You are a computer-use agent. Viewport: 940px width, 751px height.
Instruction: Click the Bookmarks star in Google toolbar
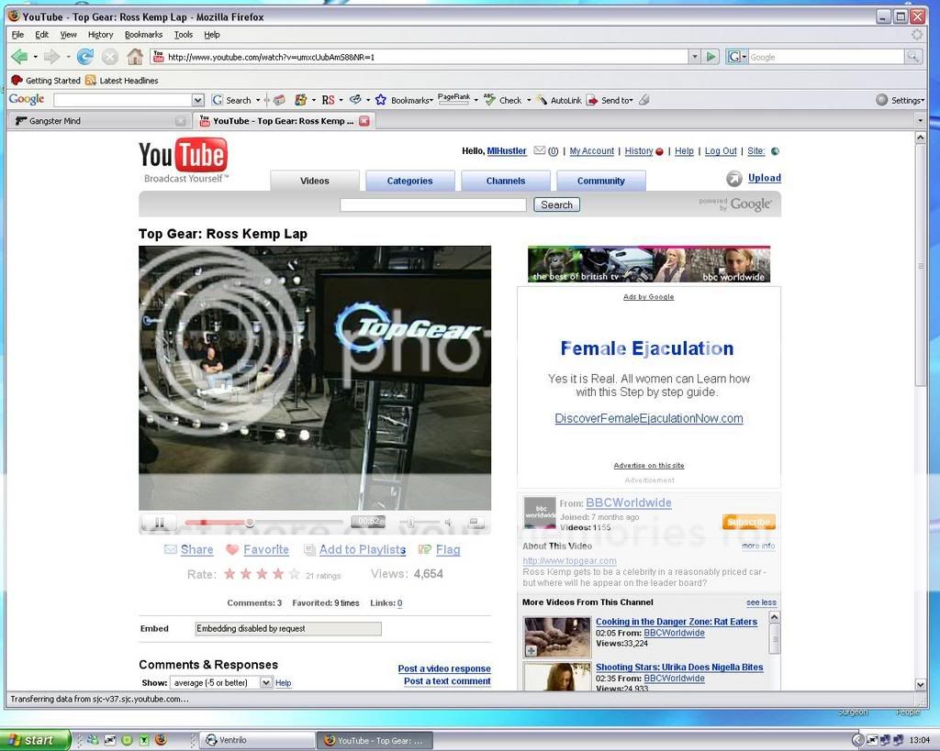coord(381,100)
